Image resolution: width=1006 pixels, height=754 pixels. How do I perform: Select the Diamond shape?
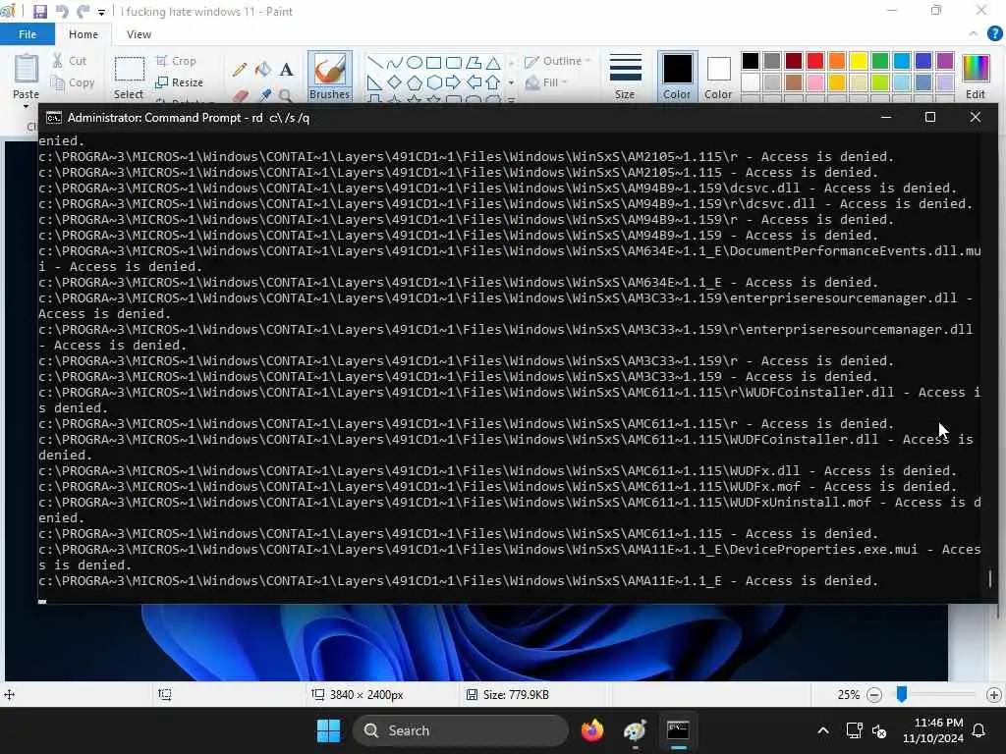[395, 82]
